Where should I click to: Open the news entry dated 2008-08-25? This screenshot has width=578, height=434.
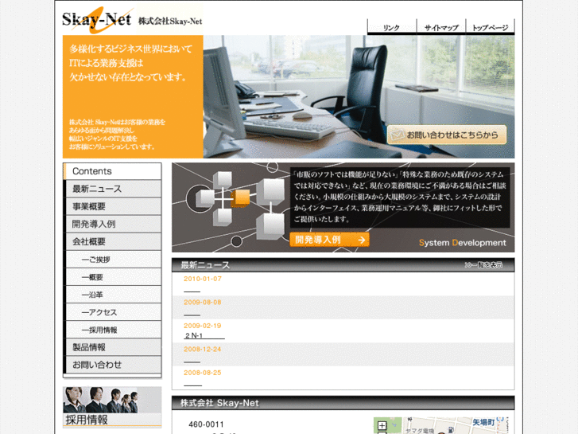[x=192, y=385]
